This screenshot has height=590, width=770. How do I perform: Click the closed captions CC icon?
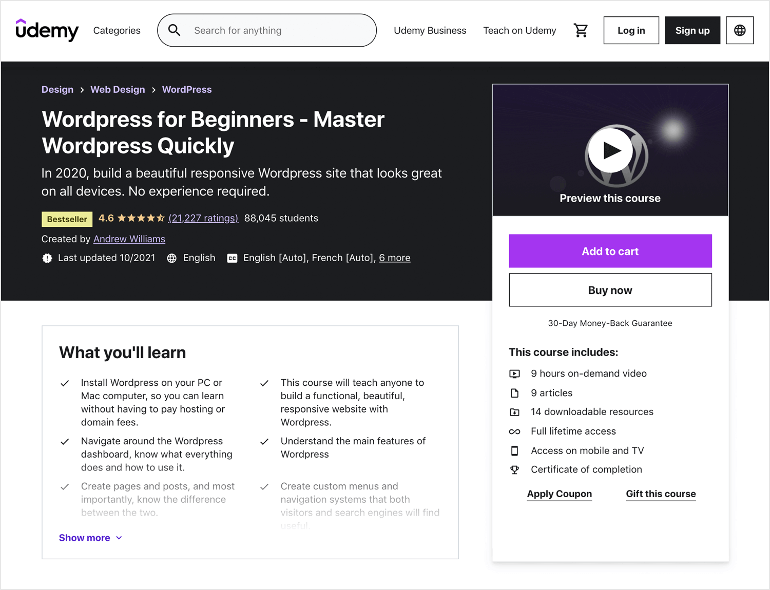pyautogui.click(x=232, y=258)
